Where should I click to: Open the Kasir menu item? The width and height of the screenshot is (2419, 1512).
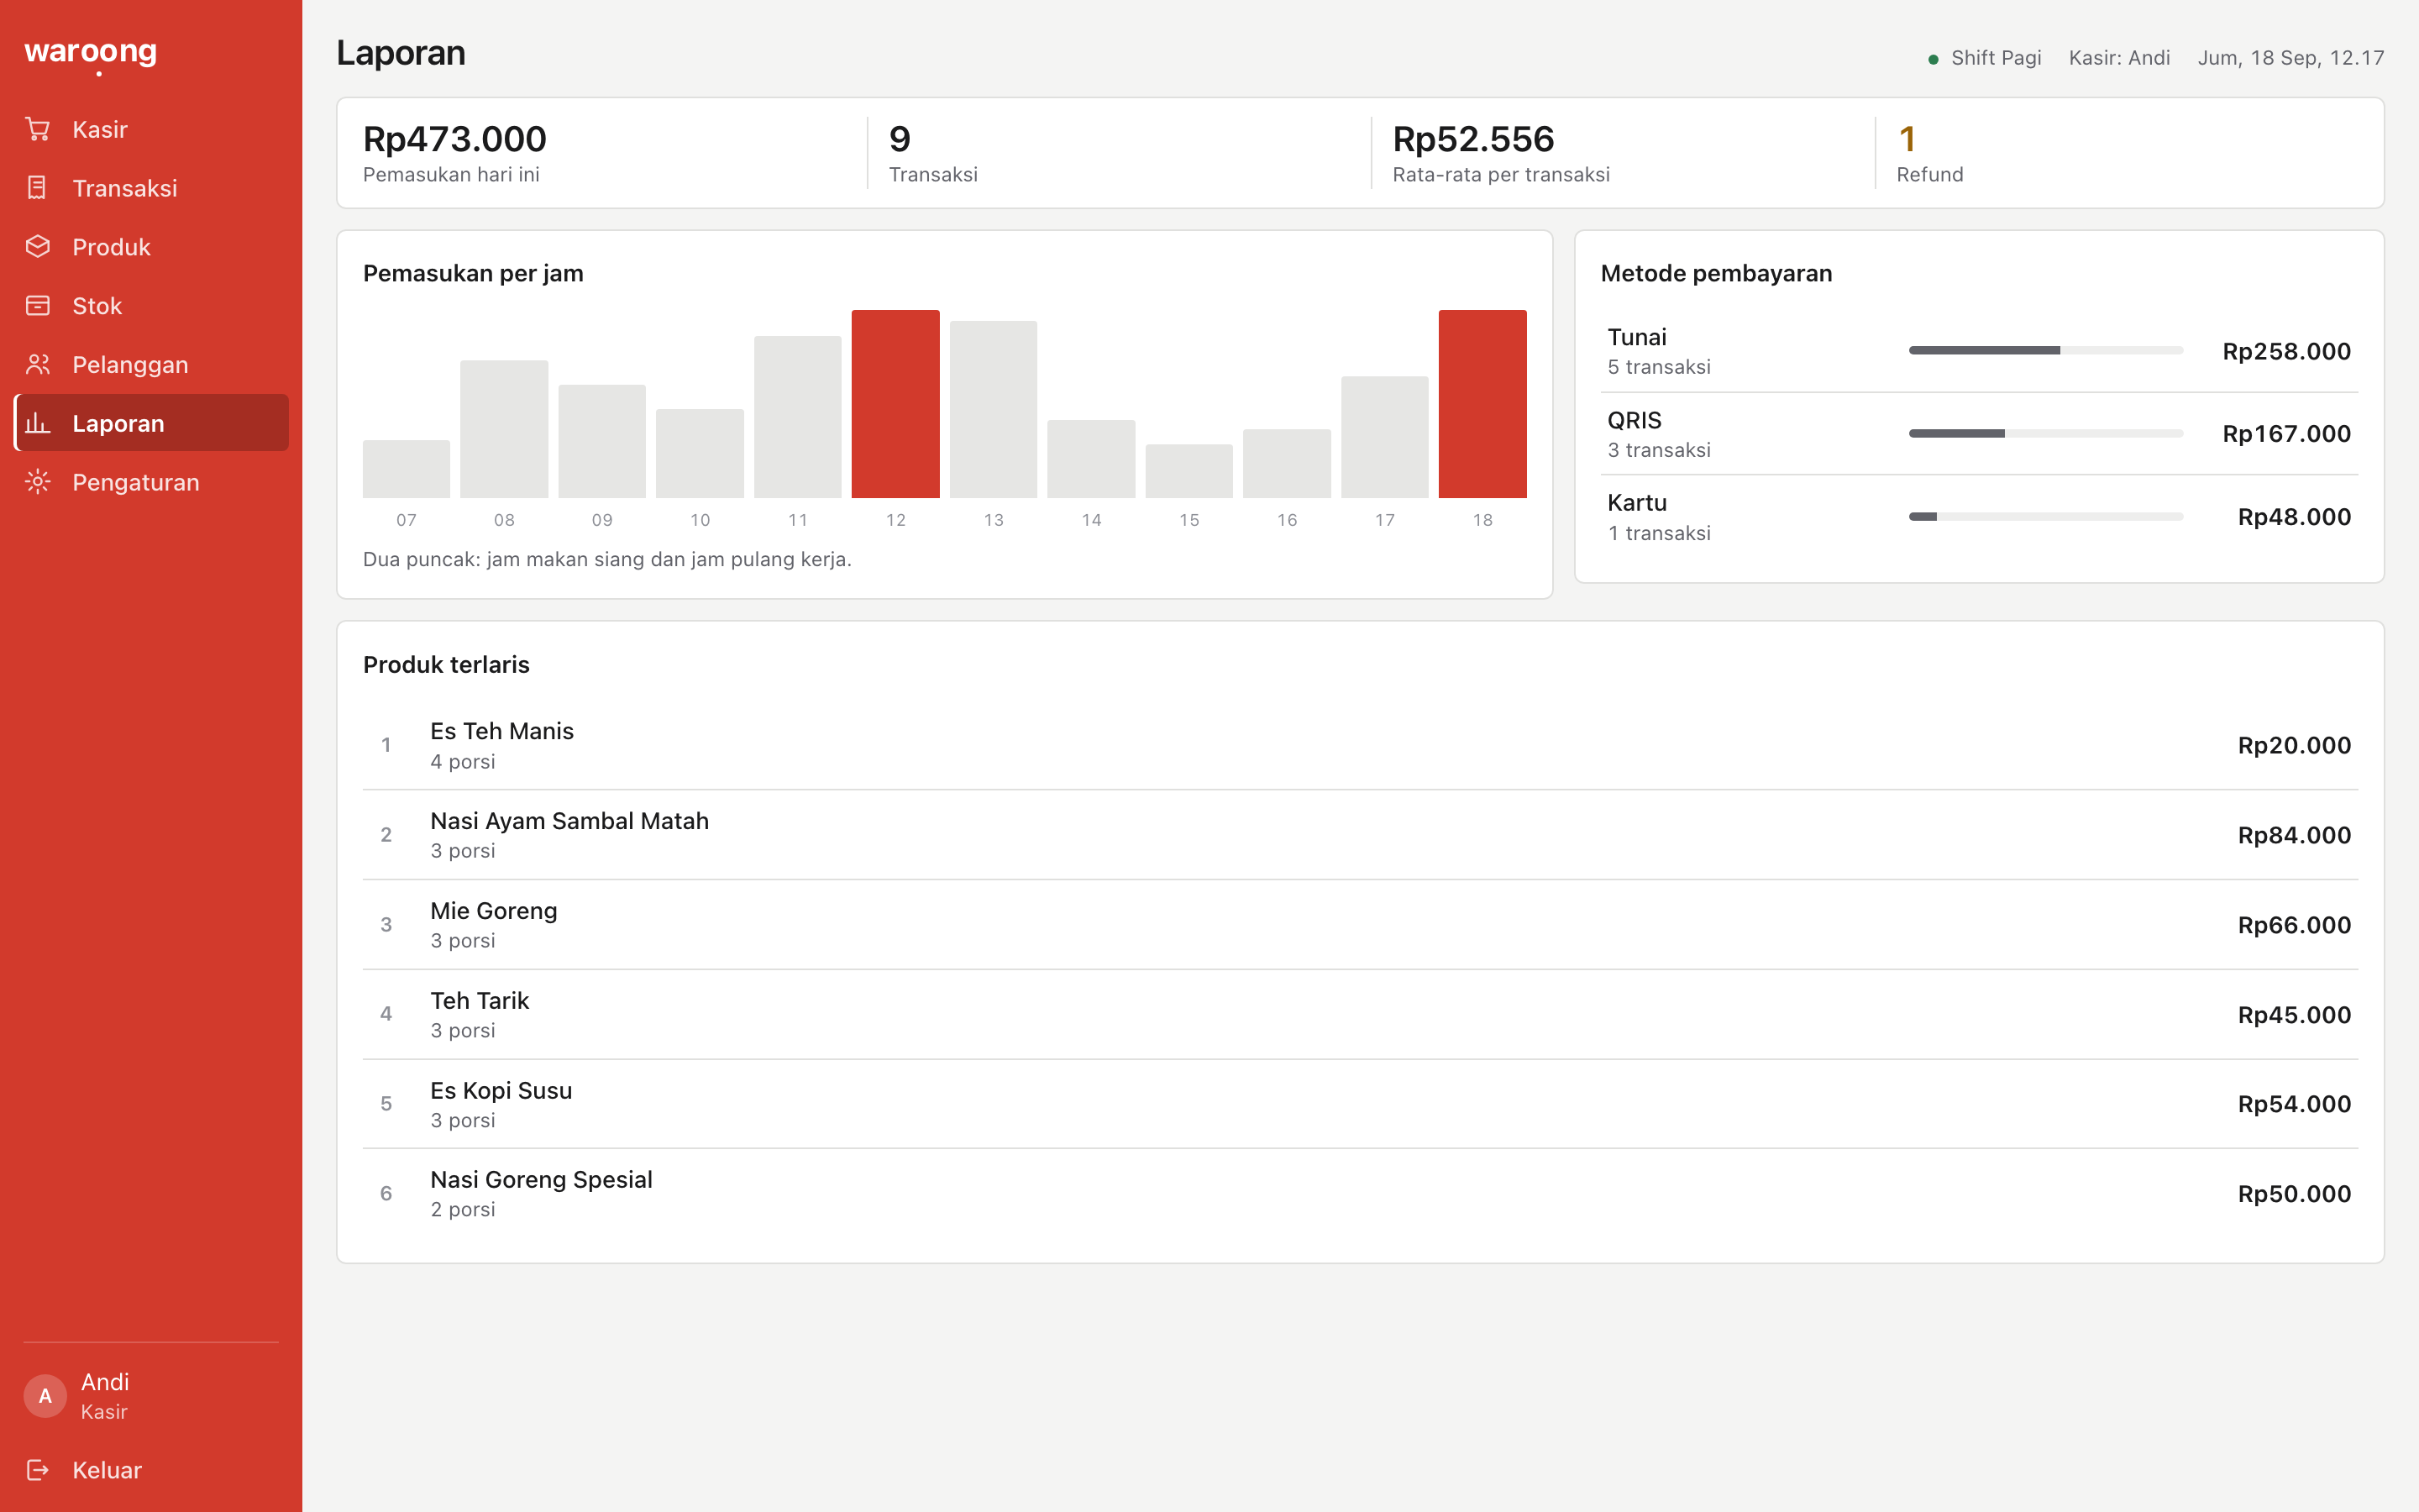[151, 129]
